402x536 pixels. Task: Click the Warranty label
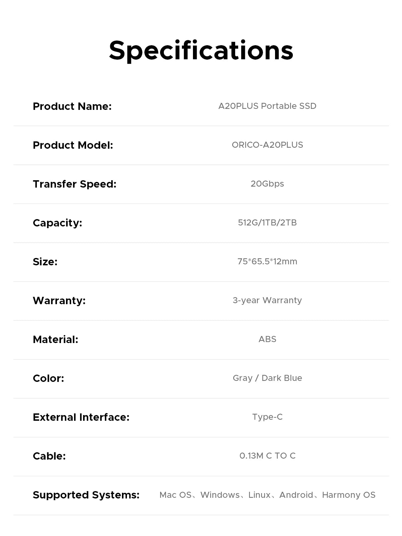pos(59,300)
